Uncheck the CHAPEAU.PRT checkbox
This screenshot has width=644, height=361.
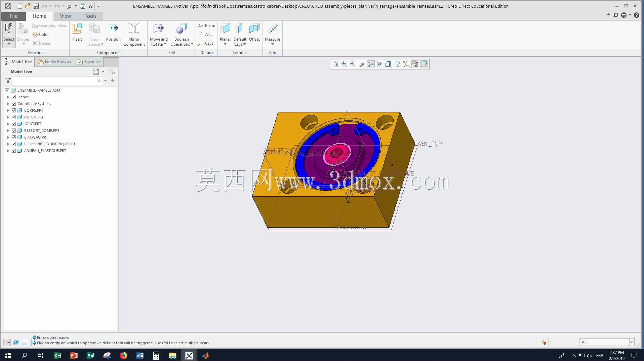coord(14,137)
